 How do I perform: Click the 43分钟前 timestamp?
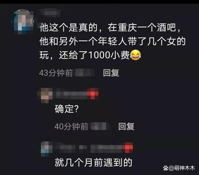click(56, 73)
